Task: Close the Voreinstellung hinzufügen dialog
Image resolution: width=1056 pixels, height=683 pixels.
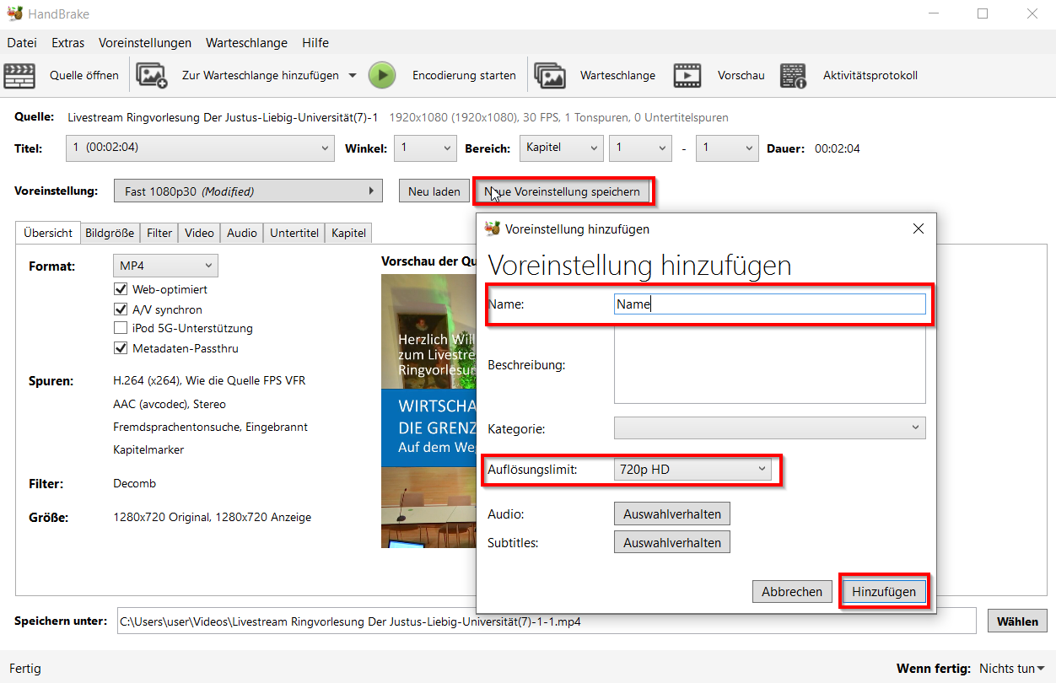Action: 919,229
